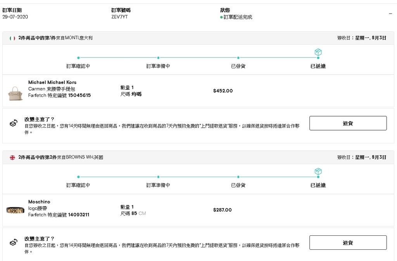The height and width of the screenshot is (261, 397).
Task: Select the 訂單確認中 step in the BROWNS WH tracker
Action: (x=78, y=185)
